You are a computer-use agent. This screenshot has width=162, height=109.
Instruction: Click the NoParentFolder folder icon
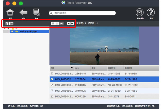coord(17,31)
